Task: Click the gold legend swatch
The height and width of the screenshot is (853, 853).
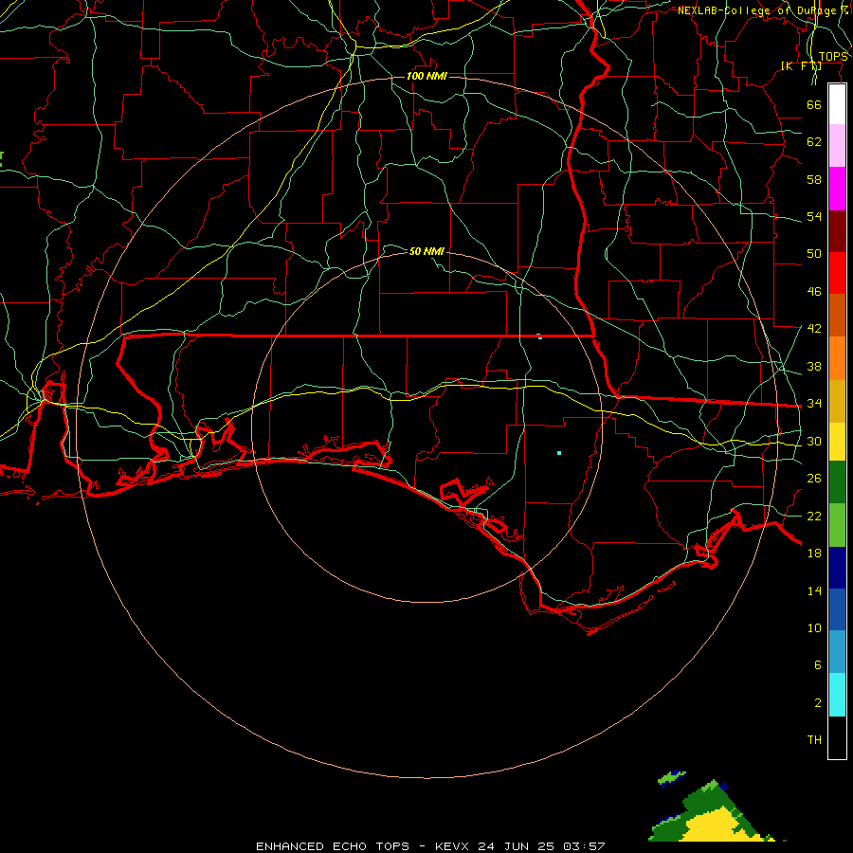Action: [837, 401]
